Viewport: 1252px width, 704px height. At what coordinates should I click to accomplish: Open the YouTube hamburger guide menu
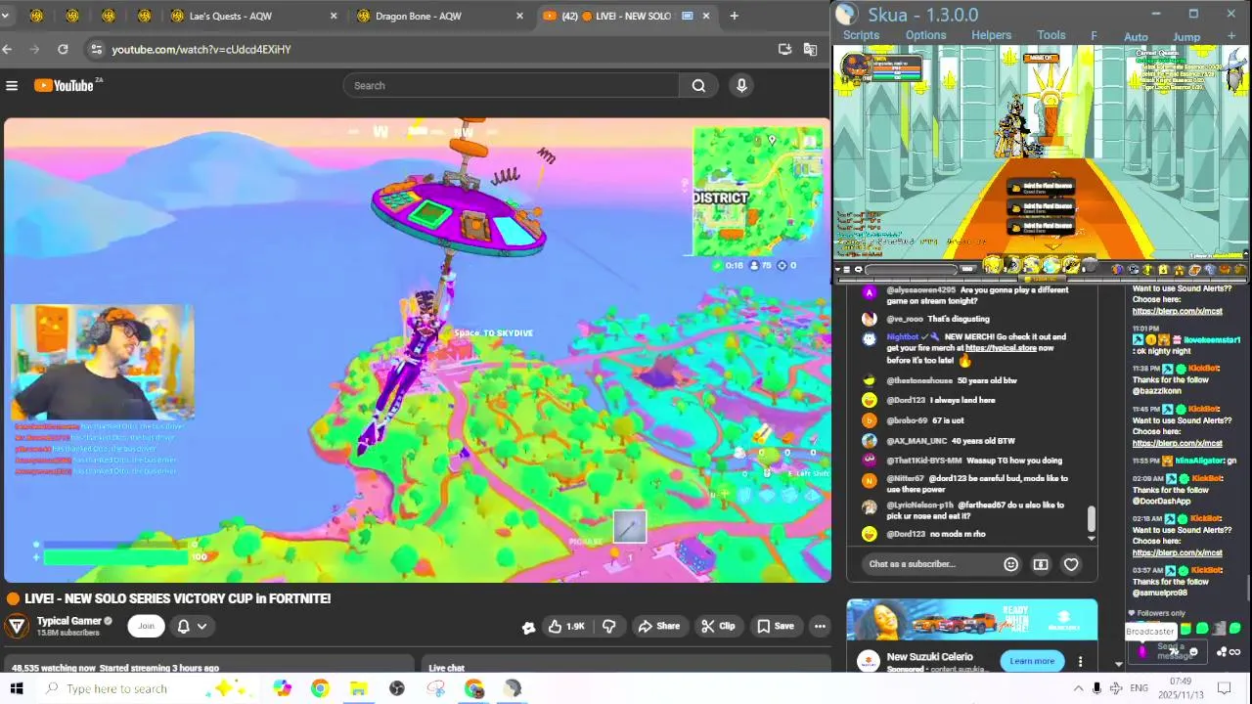click(x=12, y=86)
